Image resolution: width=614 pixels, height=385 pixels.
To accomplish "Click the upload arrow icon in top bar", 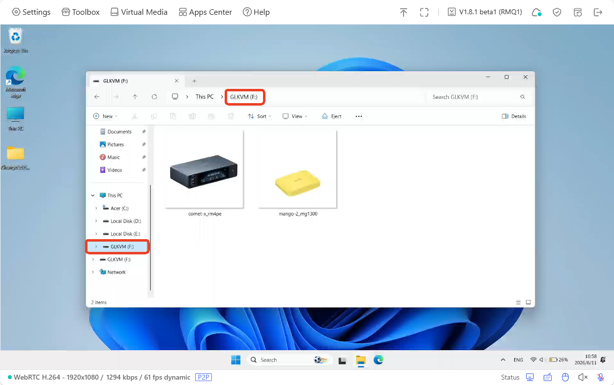I will 404,12.
